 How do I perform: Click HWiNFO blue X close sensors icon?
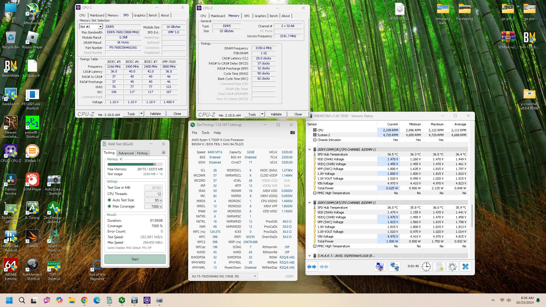click(x=466, y=267)
